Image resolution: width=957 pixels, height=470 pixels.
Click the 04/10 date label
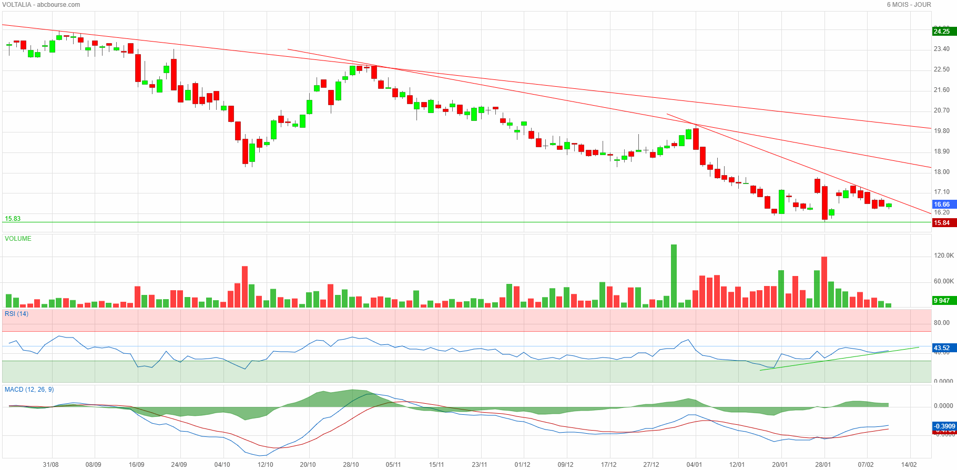click(222, 465)
